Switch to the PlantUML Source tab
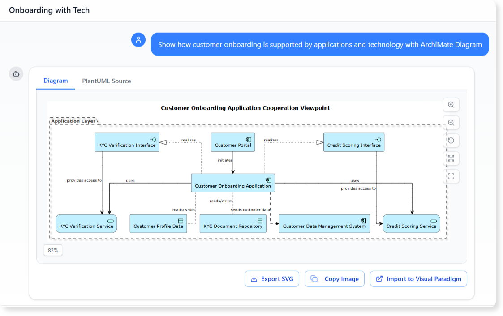Image resolution: width=503 pixels, height=316 pixels. (106, 81)
